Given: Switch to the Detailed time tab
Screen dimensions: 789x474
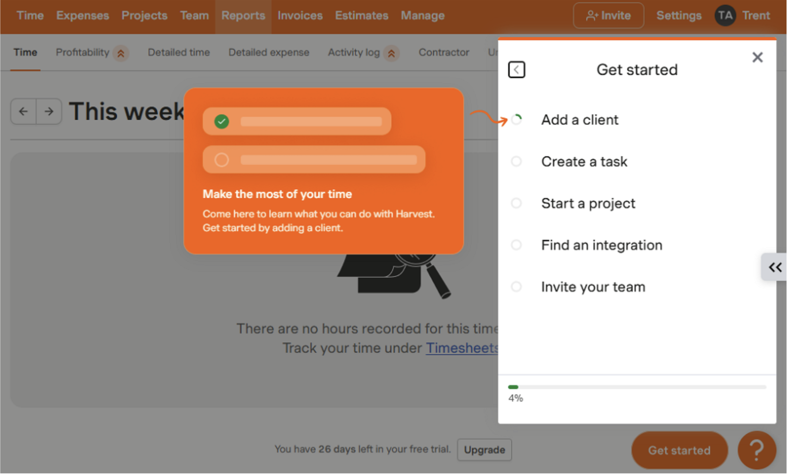Looking at the screenshot, I should [179, 52].
